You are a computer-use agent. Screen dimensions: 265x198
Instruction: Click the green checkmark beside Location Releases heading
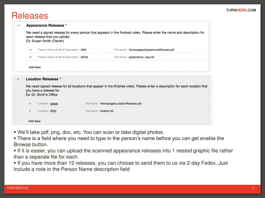pyautogui.click(x=18, y=79)
